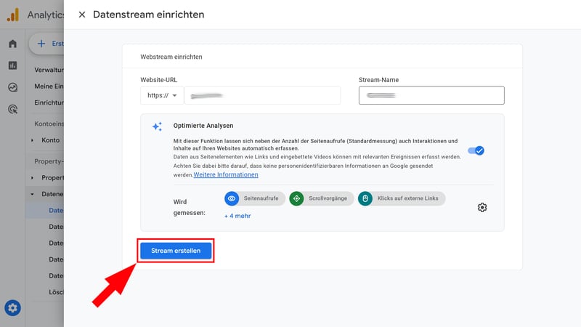Click the Stream erstellen button
The width and height of the screenshot is (581, 327).
176,251
